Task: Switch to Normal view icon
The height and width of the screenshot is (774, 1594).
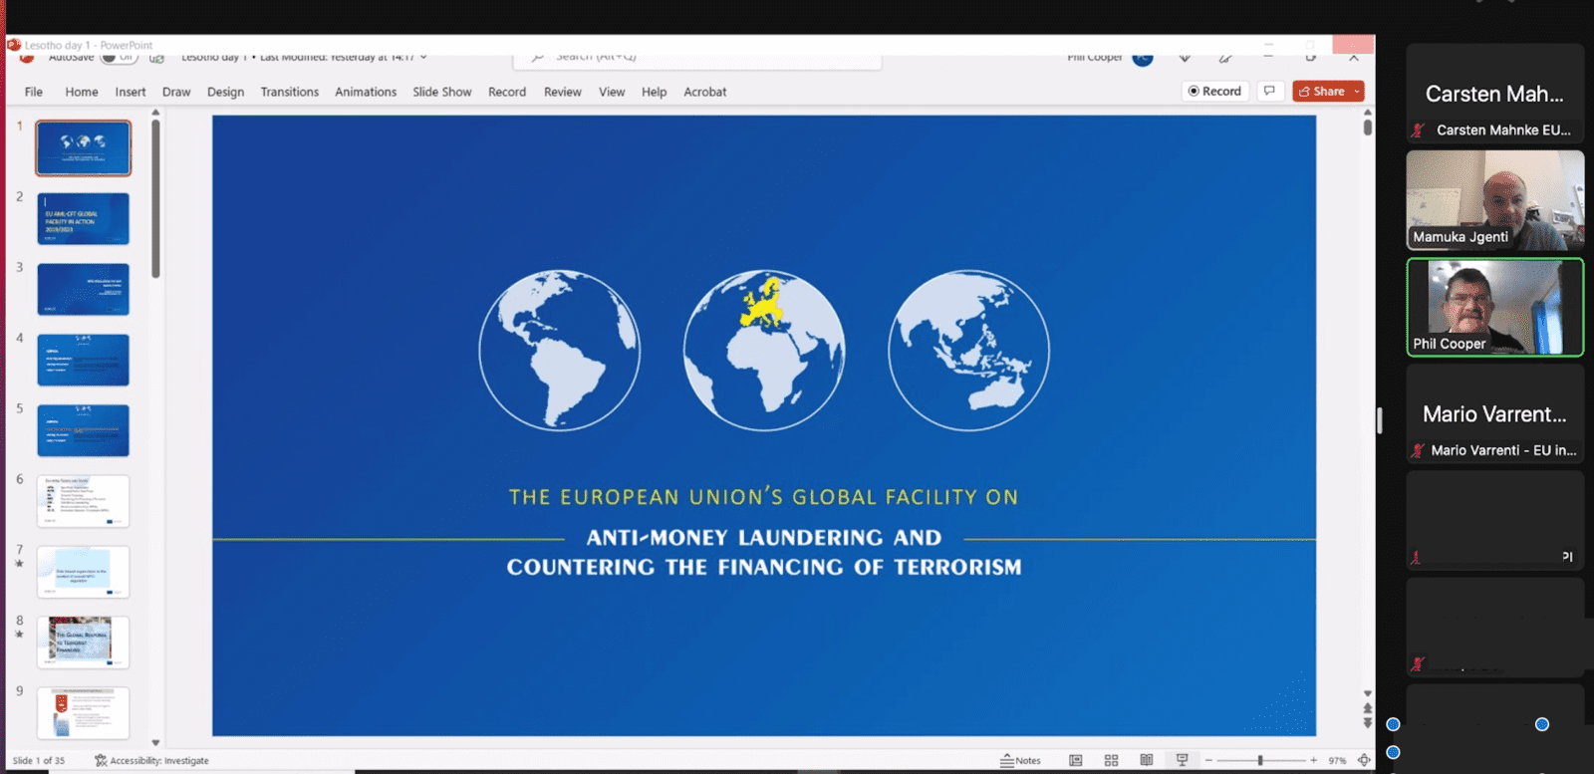Action: [x=1076, y=760]
